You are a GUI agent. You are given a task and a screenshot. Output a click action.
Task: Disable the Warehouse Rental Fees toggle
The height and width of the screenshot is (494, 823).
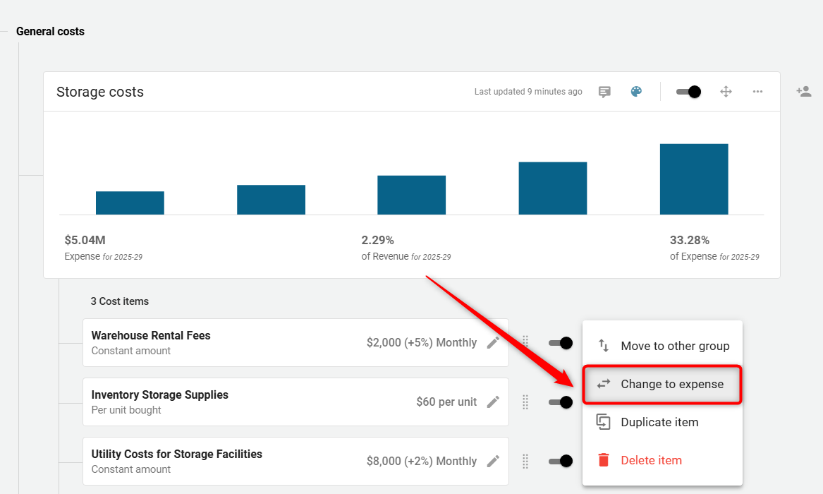point(561,343)
